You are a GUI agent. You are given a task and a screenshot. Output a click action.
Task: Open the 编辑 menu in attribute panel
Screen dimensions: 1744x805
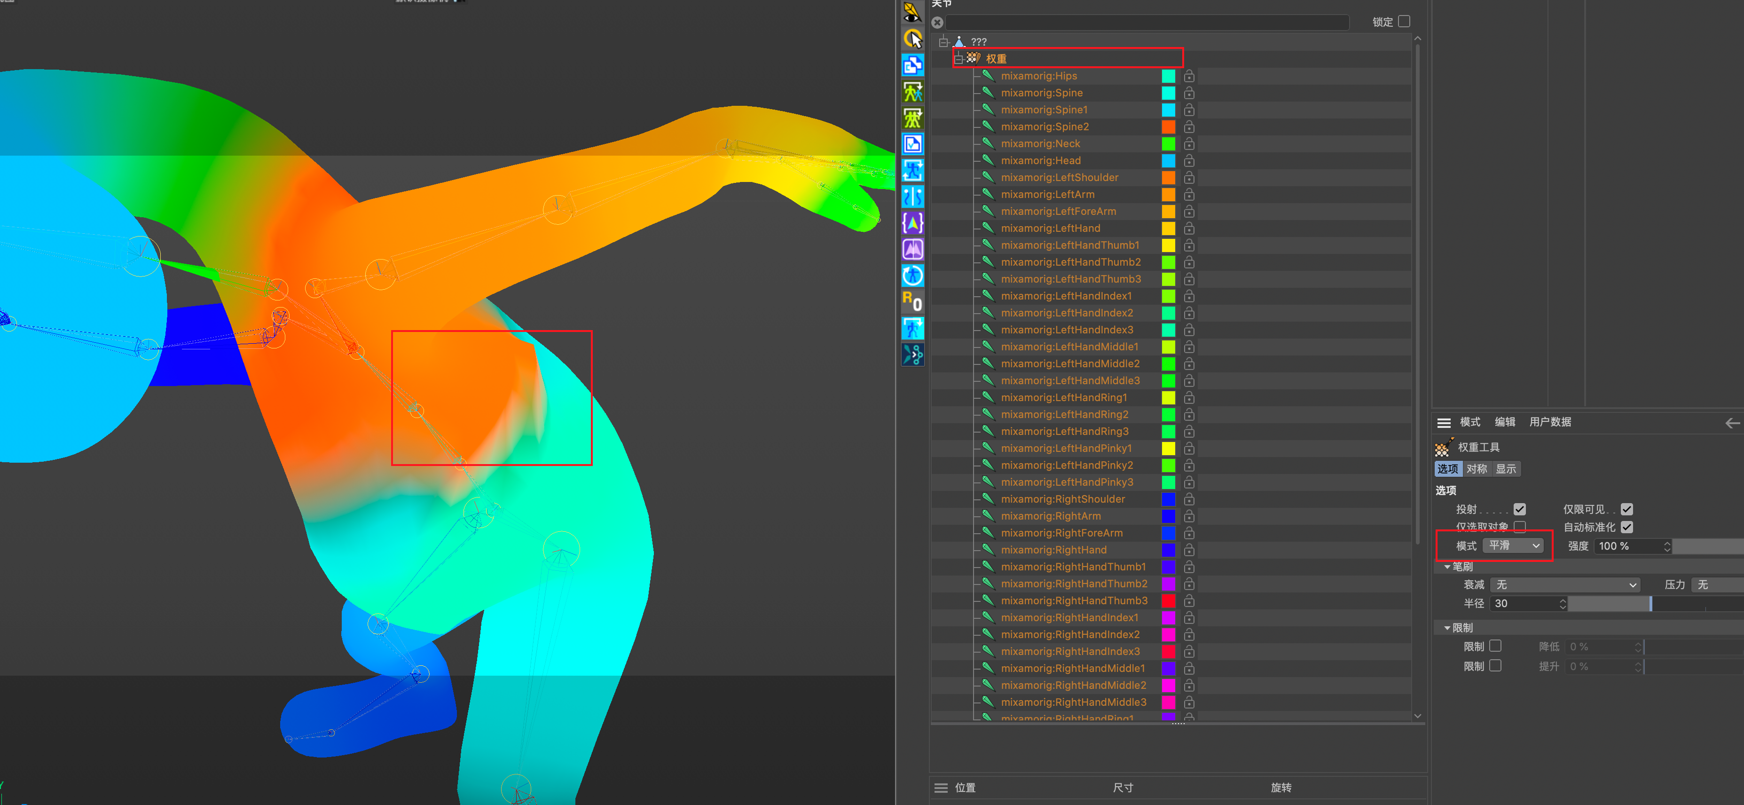point(1504,422)
